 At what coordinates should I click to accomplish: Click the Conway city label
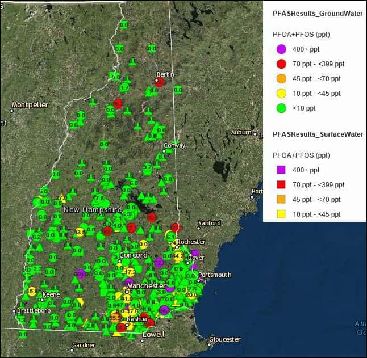click(174, 145)
